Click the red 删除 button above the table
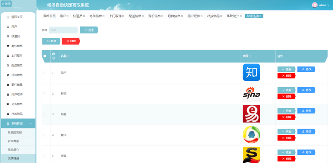This screenshot has height=163, width=333. click(71, 41)
